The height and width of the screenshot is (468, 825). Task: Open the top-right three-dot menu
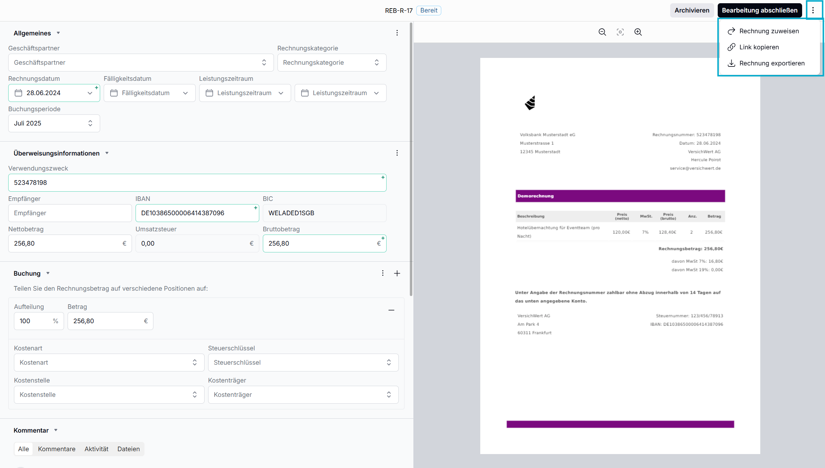point(813,10)
